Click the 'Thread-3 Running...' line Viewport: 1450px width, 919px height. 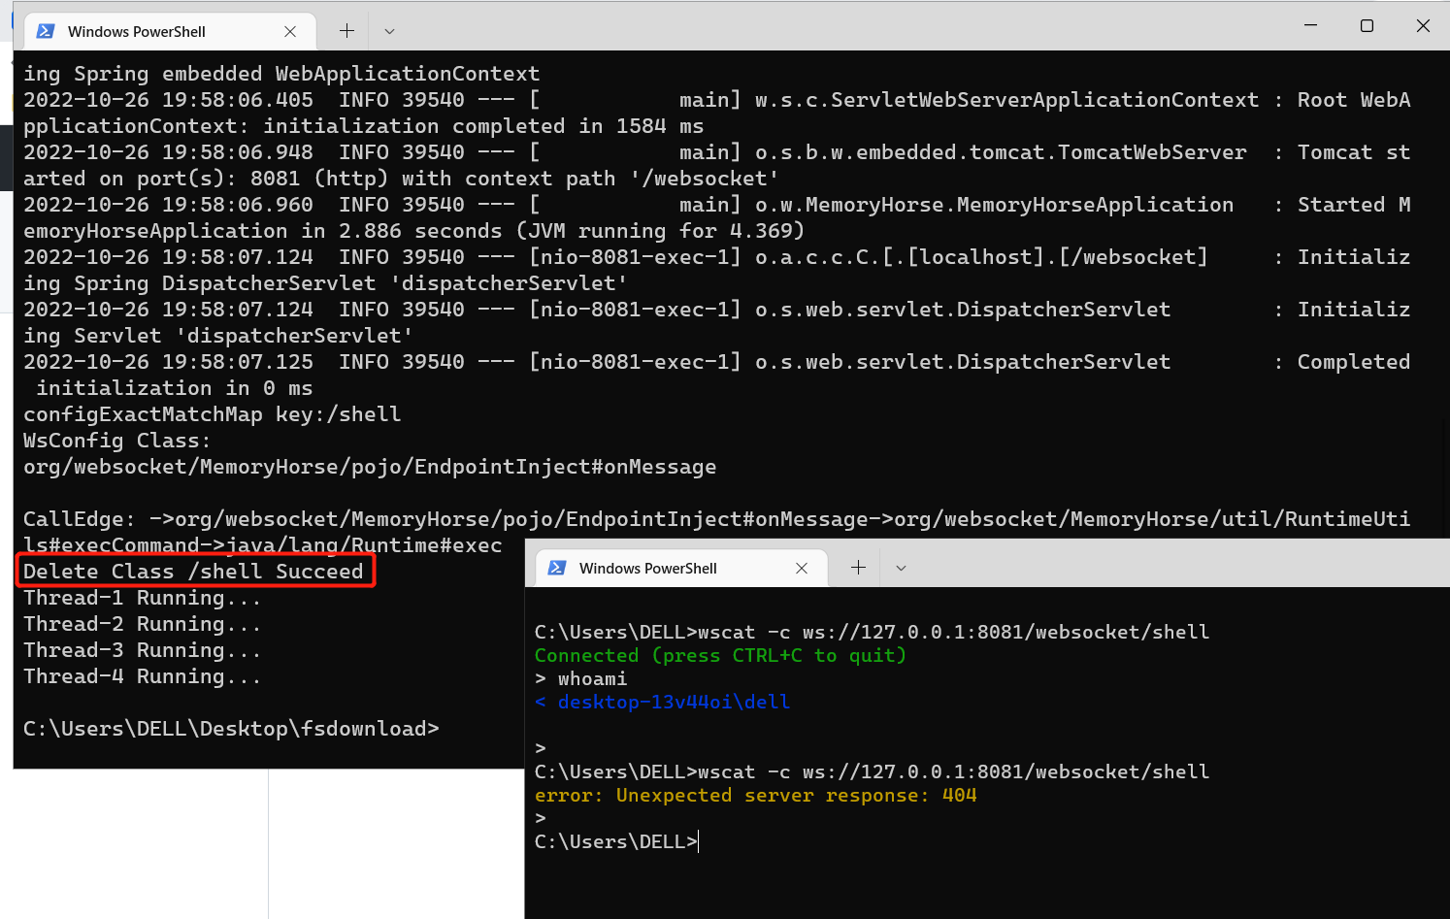[x=143, y=650]
